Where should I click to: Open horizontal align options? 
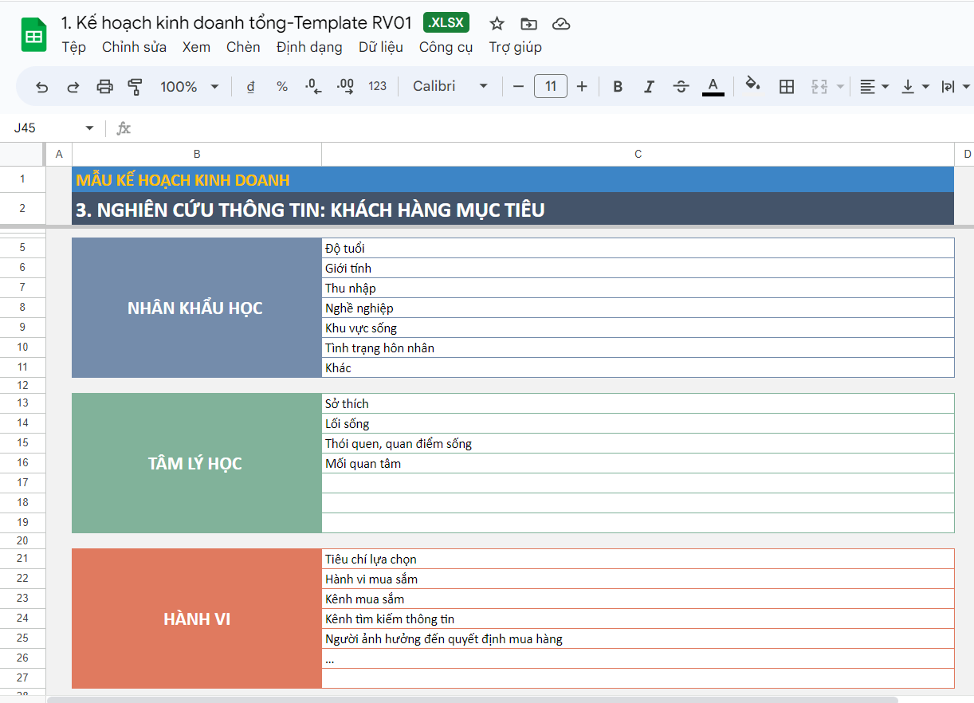874,86
